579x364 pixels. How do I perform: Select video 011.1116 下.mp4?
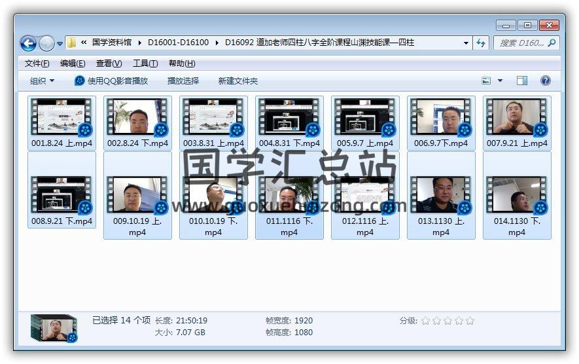[x=289, y=196]
